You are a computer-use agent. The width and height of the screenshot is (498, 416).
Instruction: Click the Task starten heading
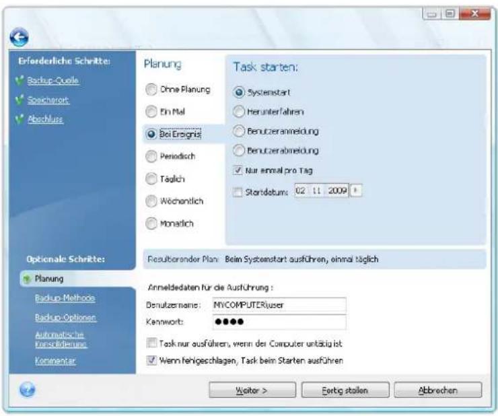266,67
